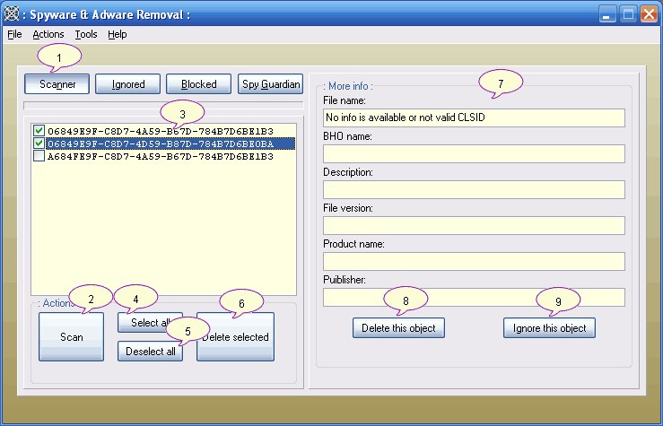Image resolution: width=663 pixels, height=426 pixels.
Task: Click the Product name field
Action: coord(474,262)
